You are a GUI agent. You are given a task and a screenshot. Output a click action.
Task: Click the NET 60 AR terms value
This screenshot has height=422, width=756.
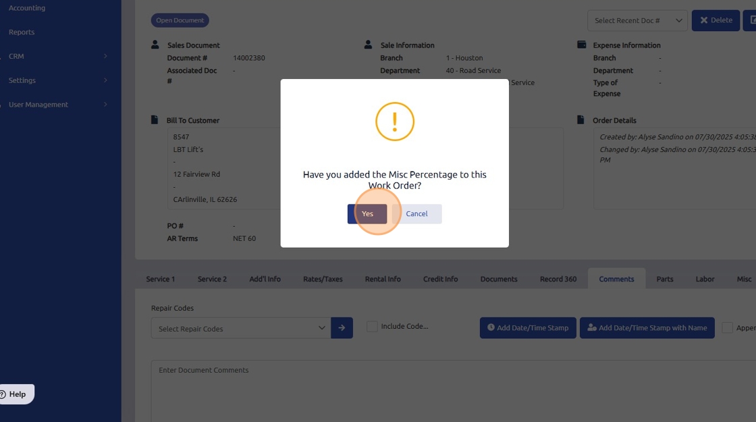(x=244, y=238)
